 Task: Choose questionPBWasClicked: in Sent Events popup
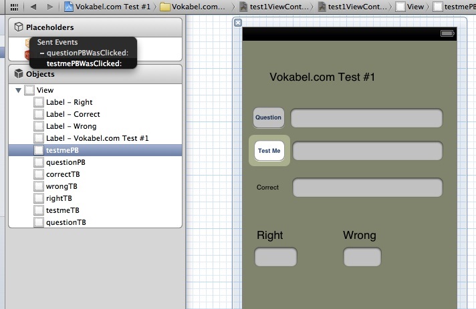[83, 53]
